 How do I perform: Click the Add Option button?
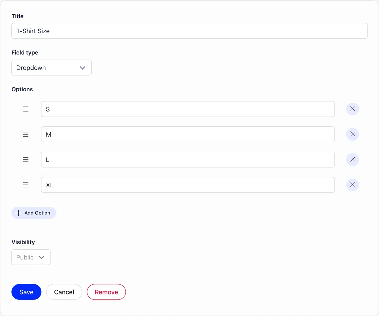click(34, 213)
